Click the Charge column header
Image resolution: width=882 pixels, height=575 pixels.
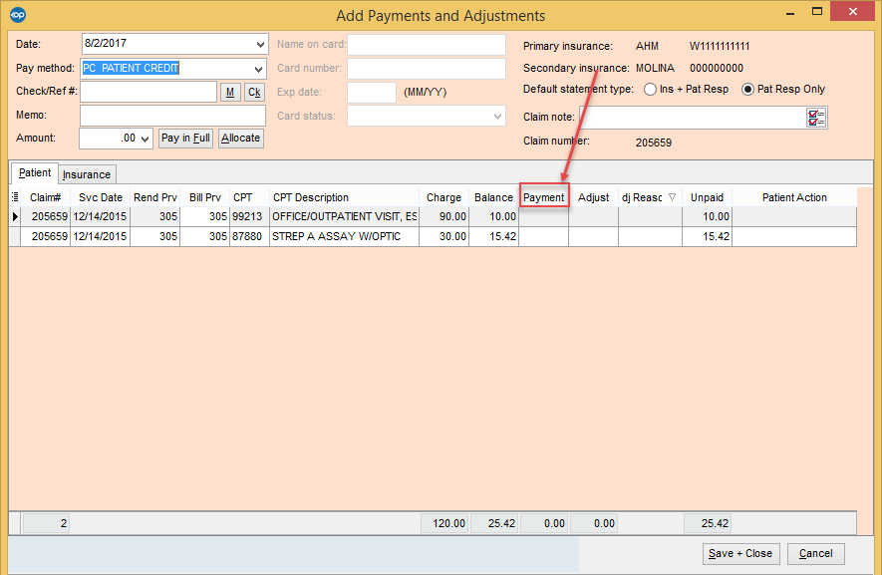point(443,197)
